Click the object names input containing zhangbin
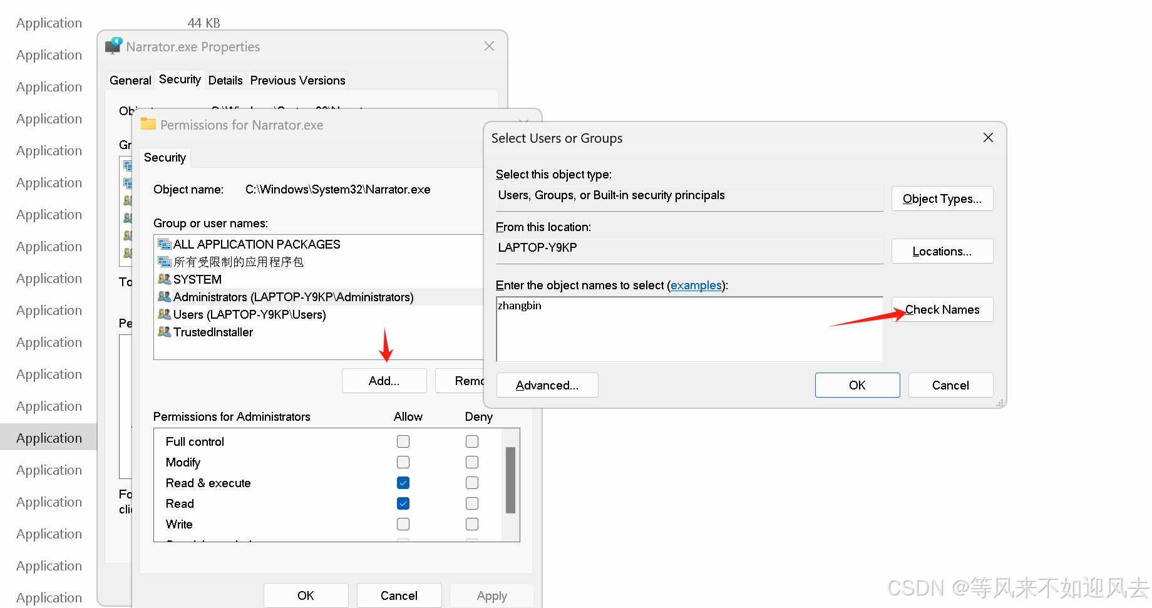The height and width of the screenshot is (608, 1152). (x=689, y=329)
